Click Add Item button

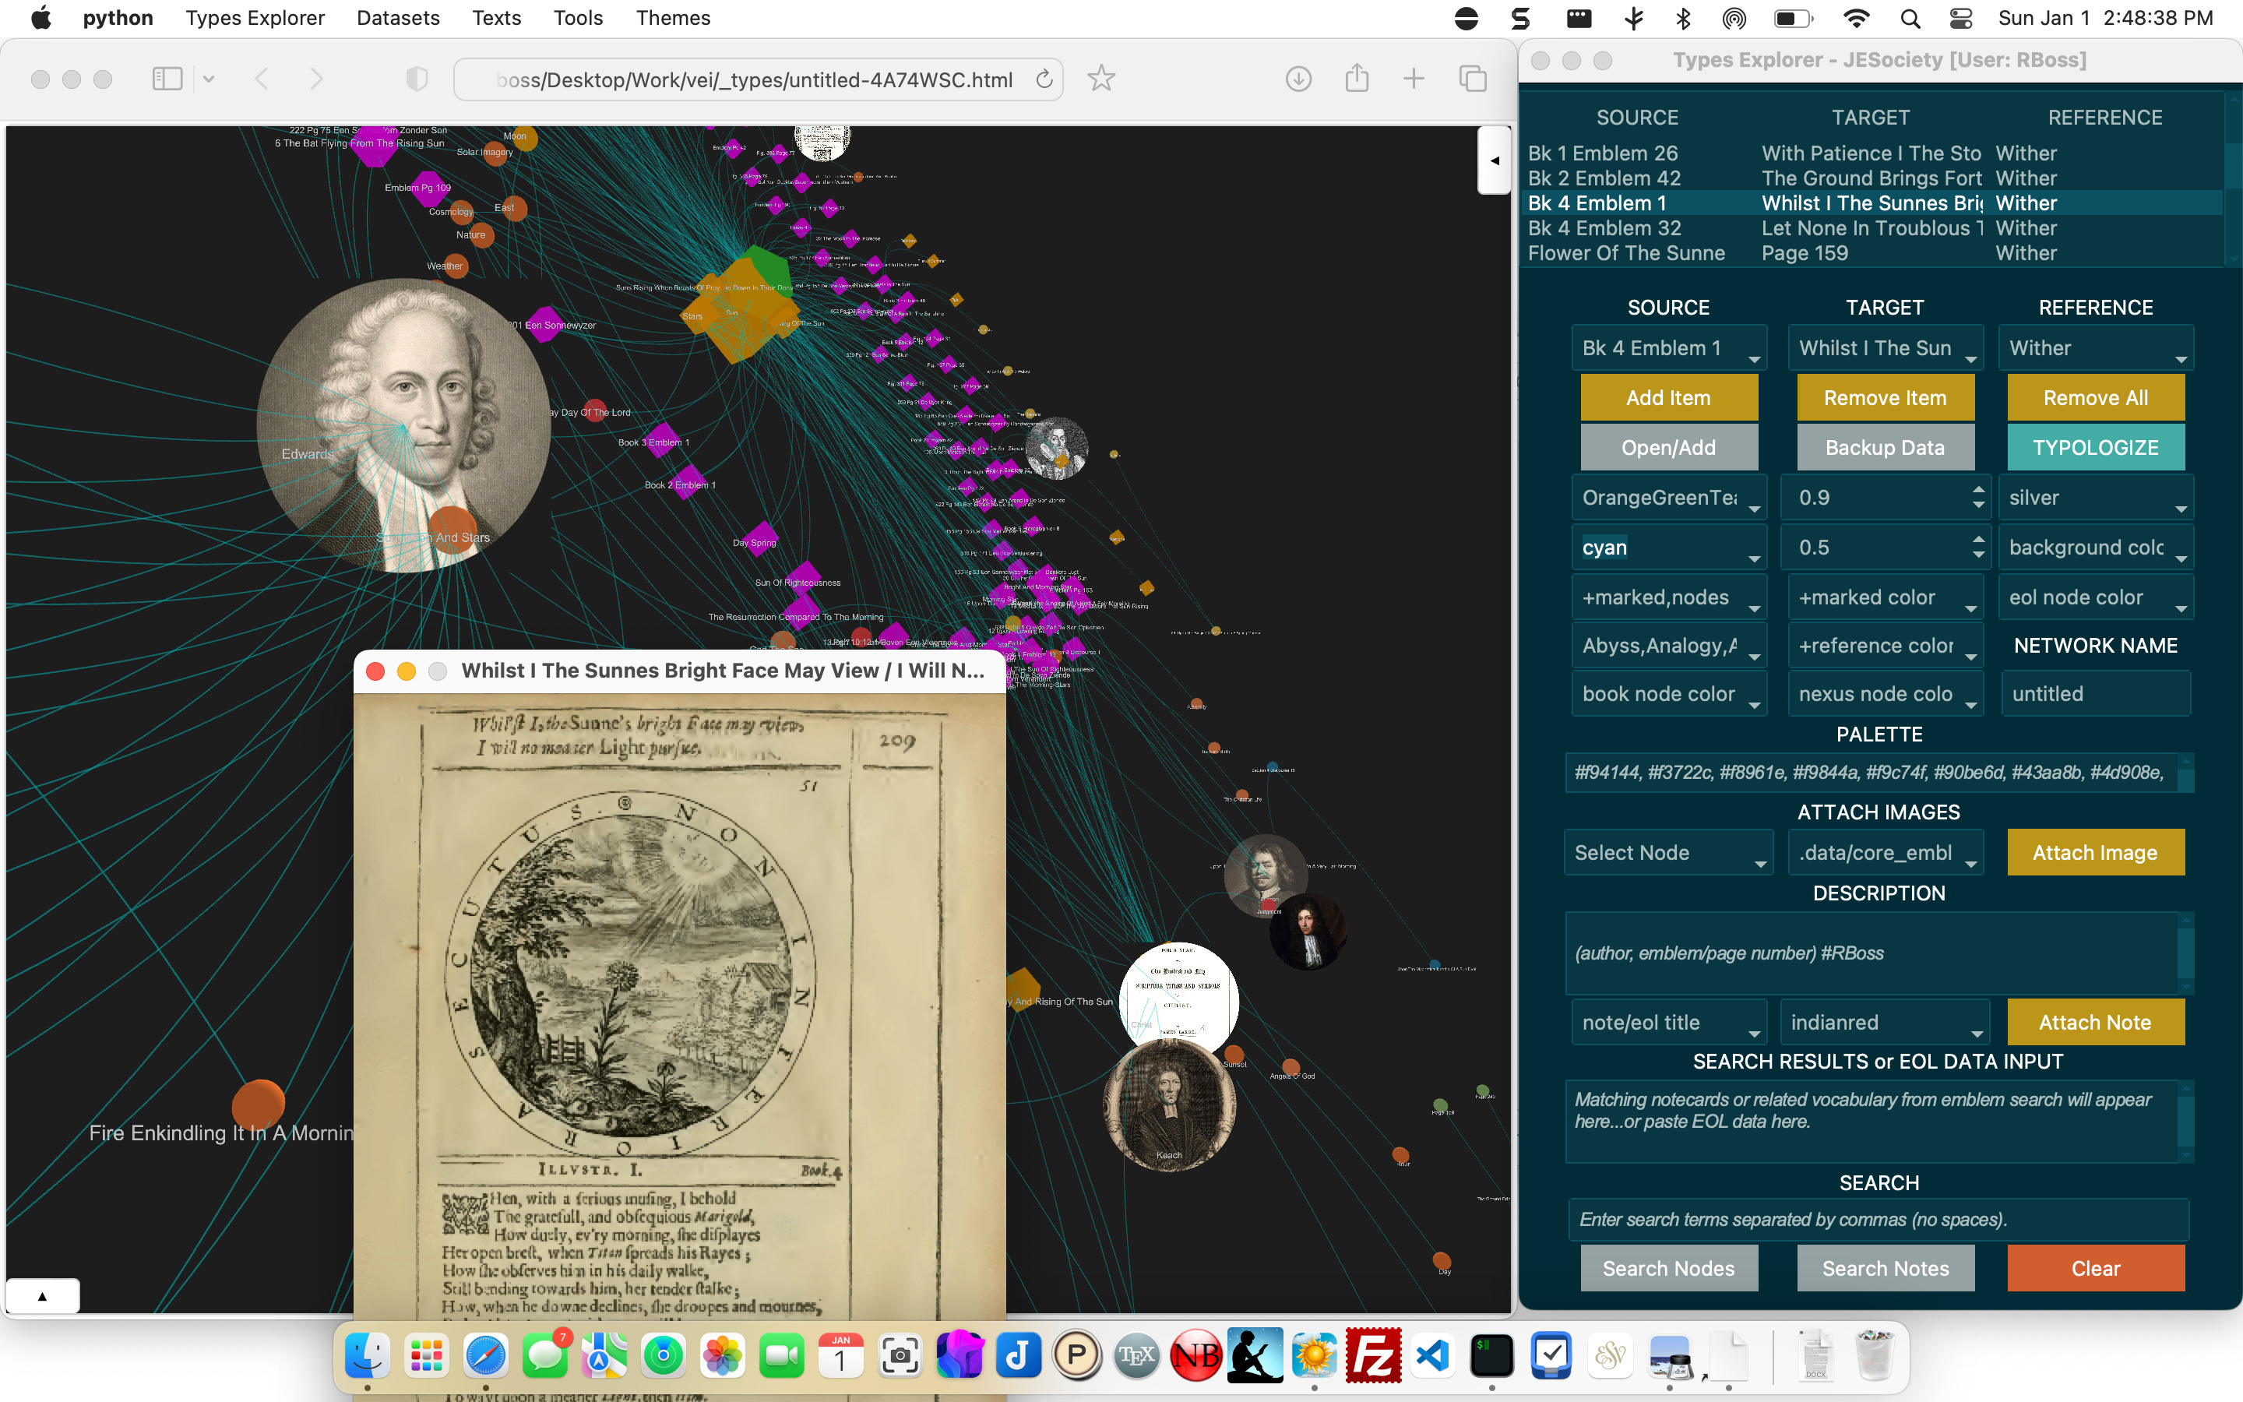point(1668,398)
